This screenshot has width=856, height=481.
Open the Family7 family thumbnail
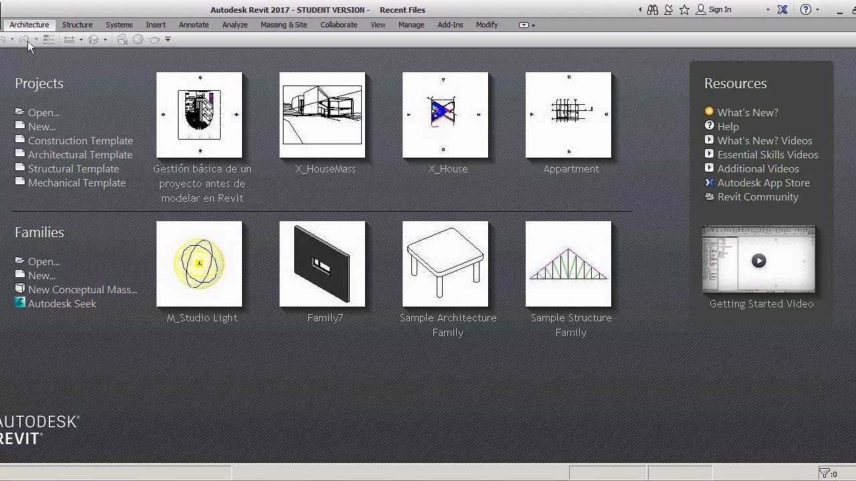(x=322, y=264)
